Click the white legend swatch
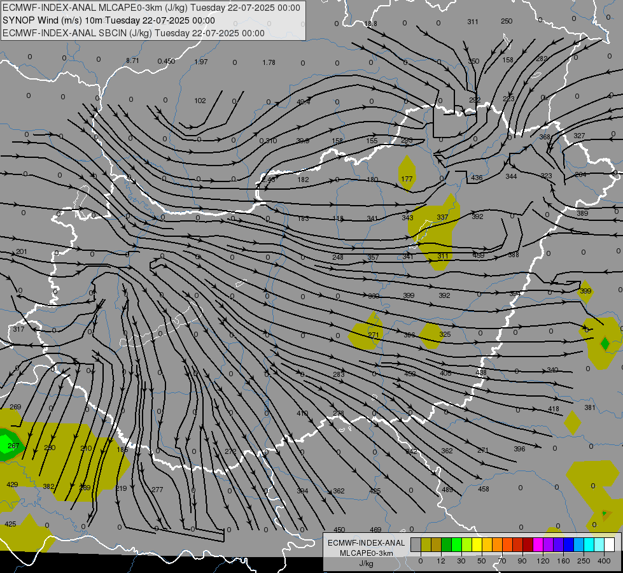The image size is (623, 573). click(x=609, y=545)
